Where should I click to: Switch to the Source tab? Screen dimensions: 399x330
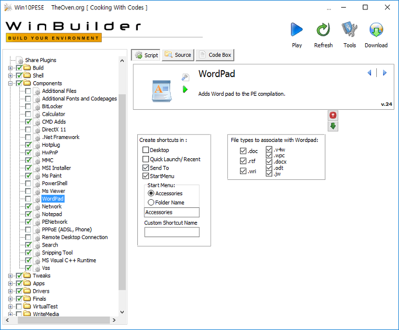coord(178,55)
